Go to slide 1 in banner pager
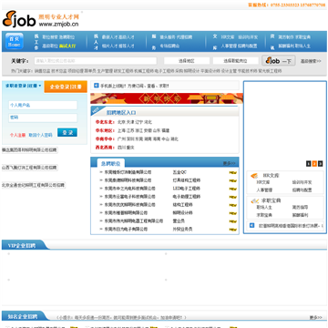The height and width of the screenshot is (328, 328). tap(309, 164)
